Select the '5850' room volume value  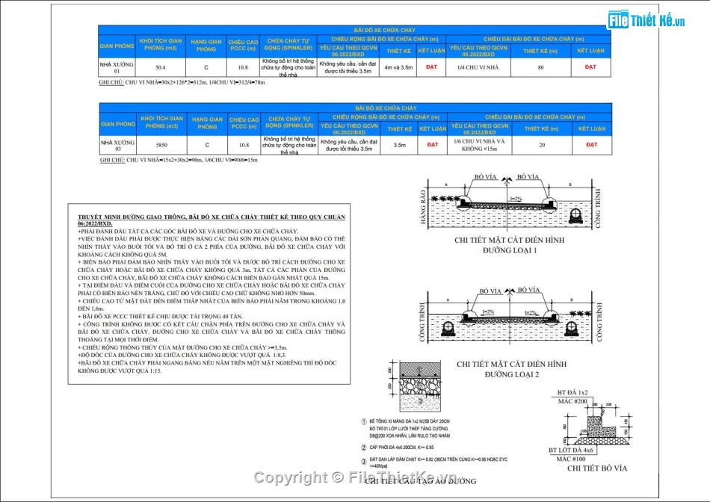tap(161, 146)
